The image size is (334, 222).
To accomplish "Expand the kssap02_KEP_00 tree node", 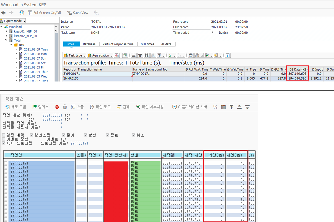I will pyautogui.click(x=6, y=36).
